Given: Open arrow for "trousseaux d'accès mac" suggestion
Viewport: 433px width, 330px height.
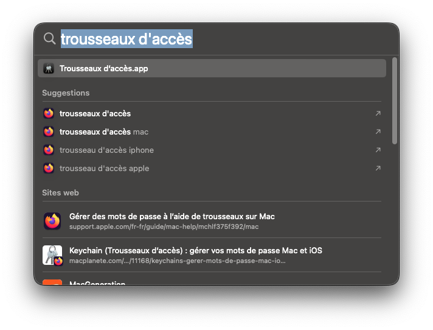Looking at the screenshot, I should click(x=378, y=132).
